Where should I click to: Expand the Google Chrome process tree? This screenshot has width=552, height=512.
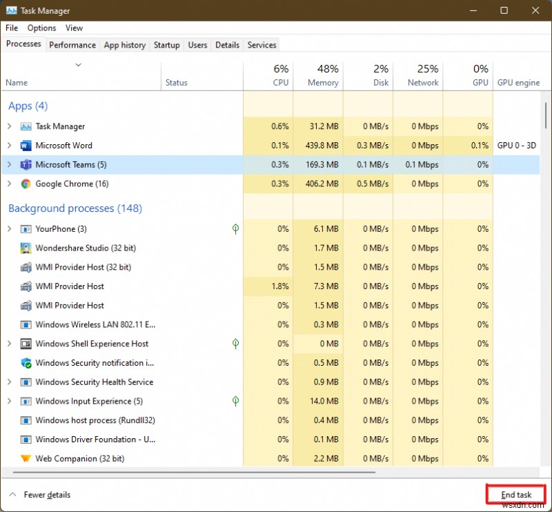[10, 184]
